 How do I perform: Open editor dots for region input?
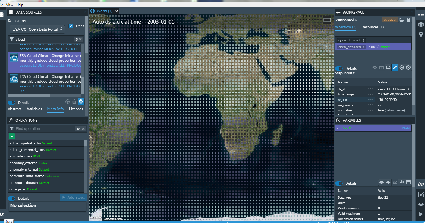pyautogui.click(x=371, y=99)
